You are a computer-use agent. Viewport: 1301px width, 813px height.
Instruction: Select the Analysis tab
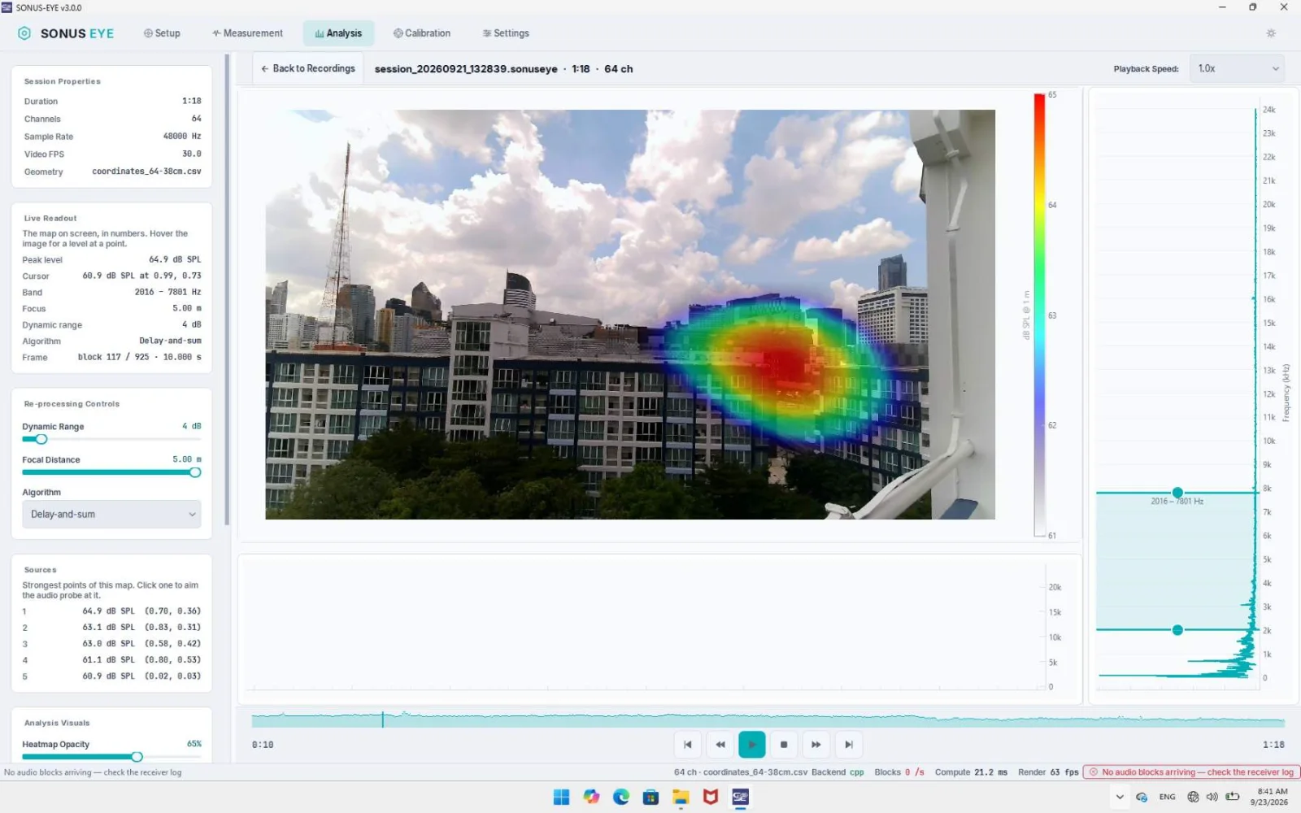[338, 33]
